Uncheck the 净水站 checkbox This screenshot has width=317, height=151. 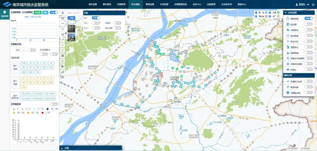coord(256,16)
